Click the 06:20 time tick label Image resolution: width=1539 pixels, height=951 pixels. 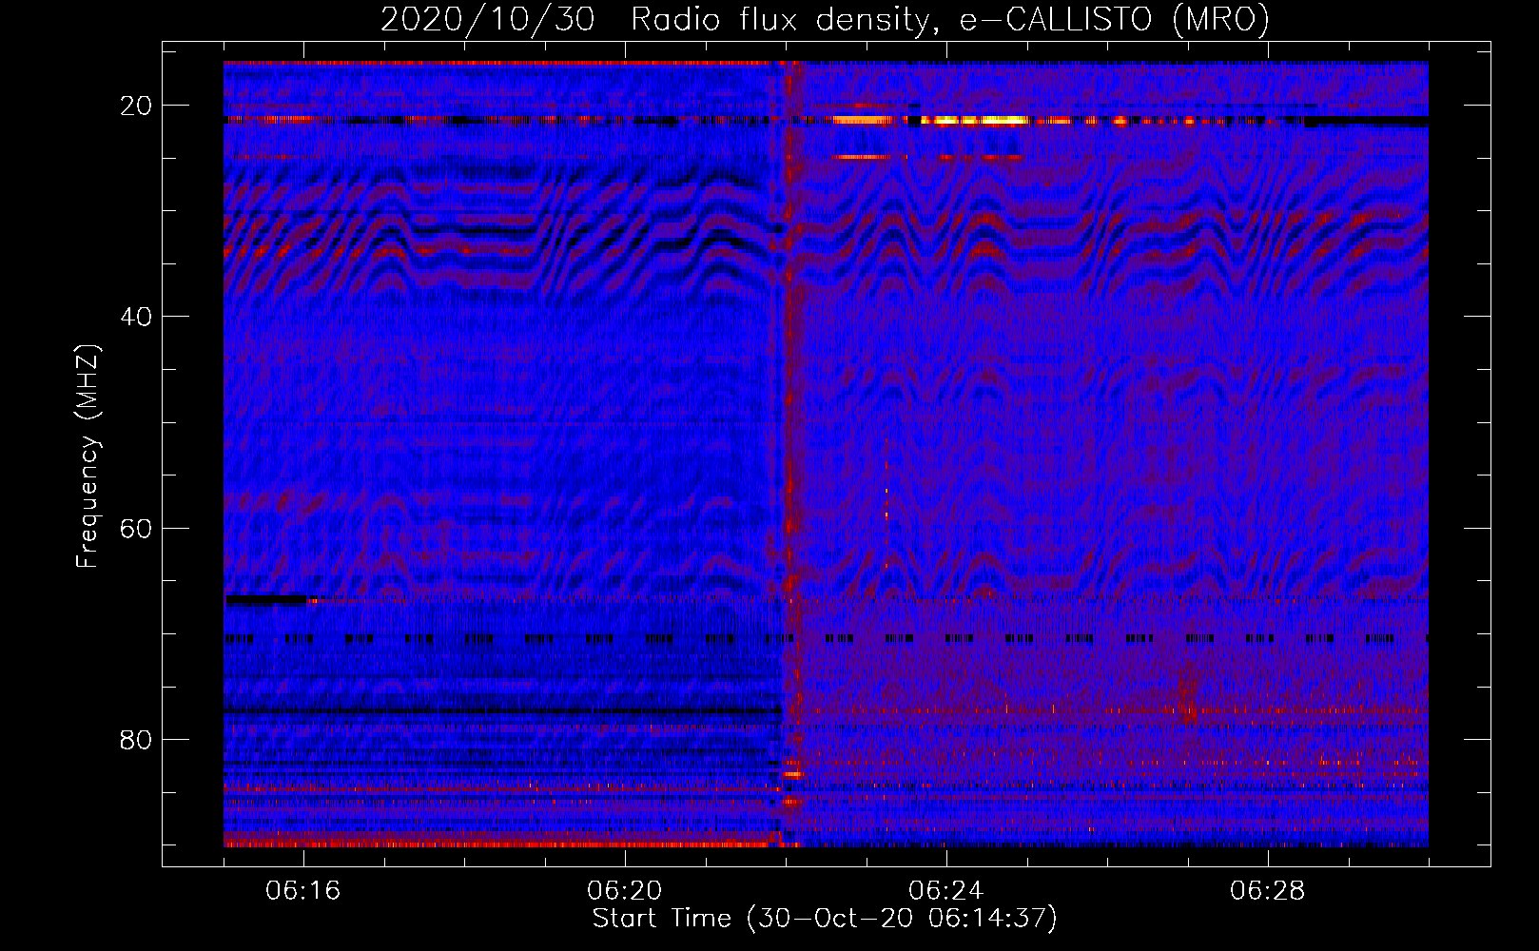click(x=624, y=891)
